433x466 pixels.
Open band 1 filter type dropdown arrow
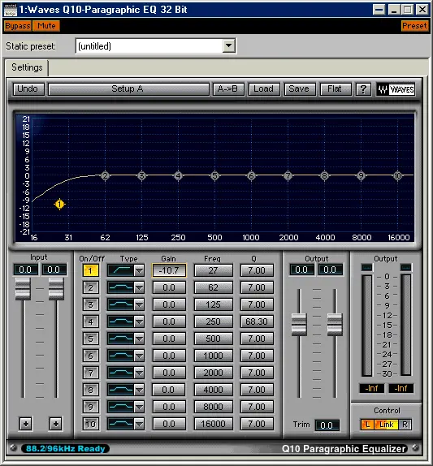pos(139,270)
